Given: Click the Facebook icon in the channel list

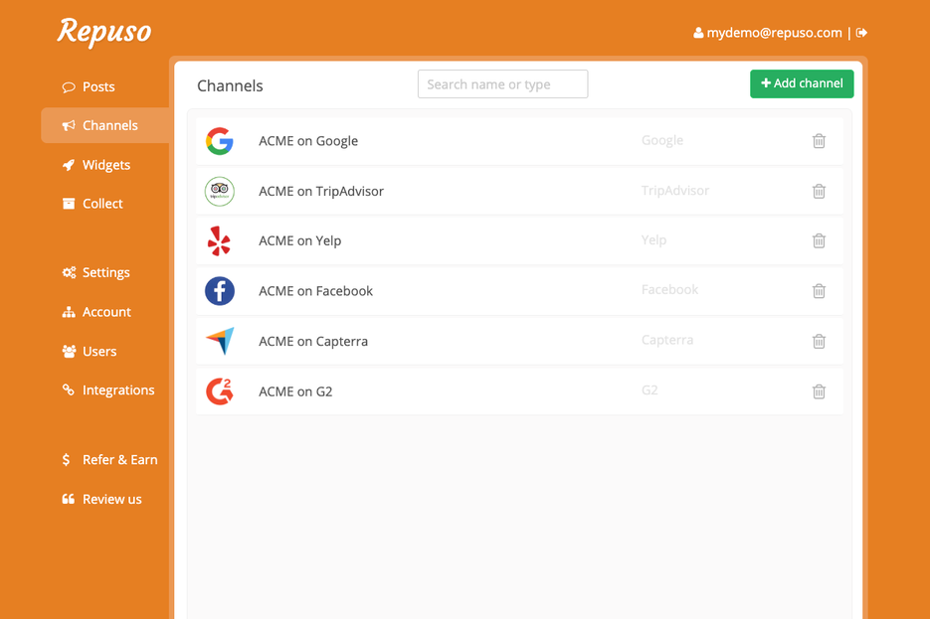Looking at the screenshot, I should 220,290.
